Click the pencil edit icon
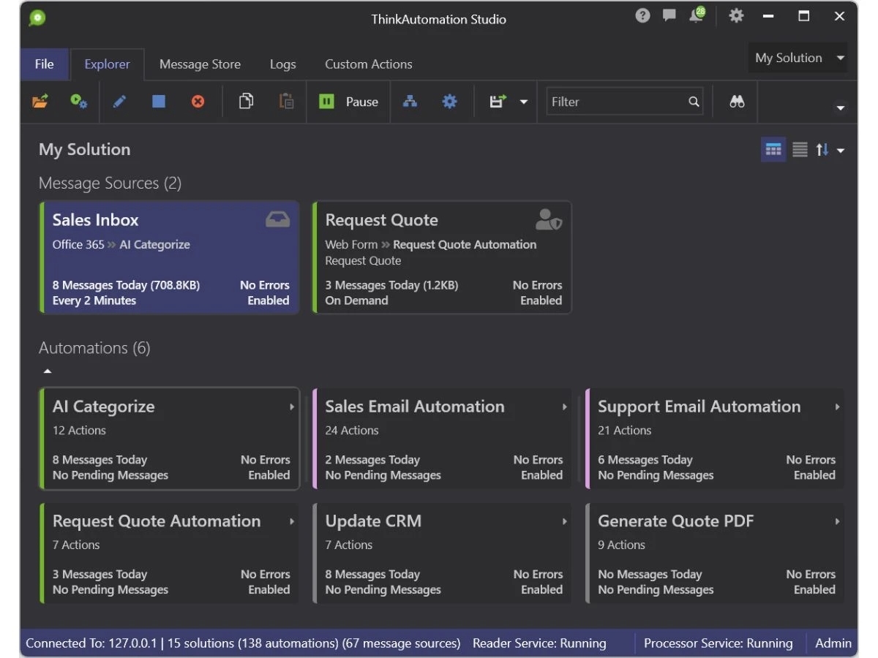The image size is (878, 658). tap(119, 102)
